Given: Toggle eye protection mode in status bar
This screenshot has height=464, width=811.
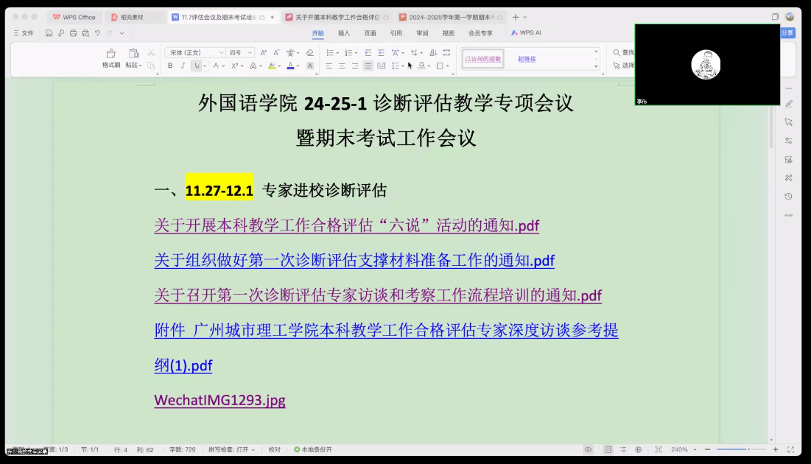Looking at the screenshot, I should coord(588,449).
